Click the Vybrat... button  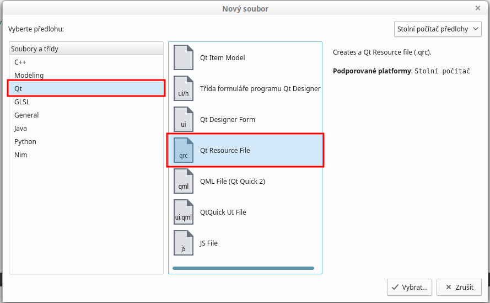coord(410,287)
